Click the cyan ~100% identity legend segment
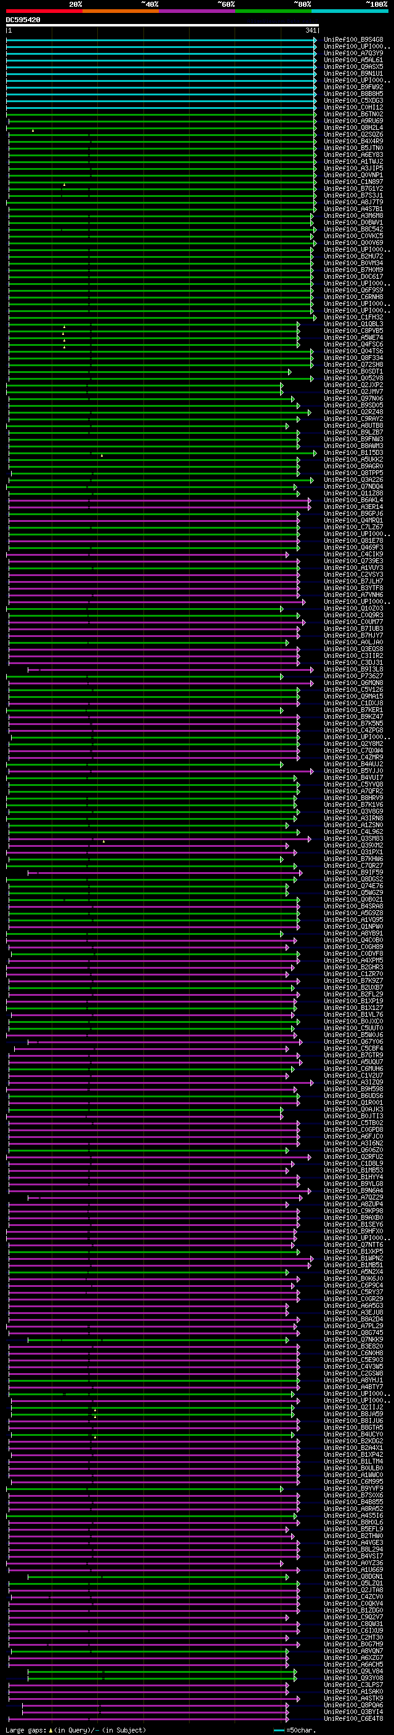394x1735 pixels. coord(350,11)
